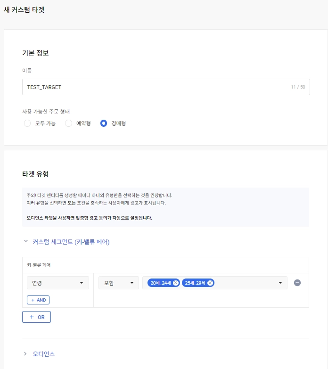
Task: Choose the 예약형 order type radio
Action: (x=68, y=123)
